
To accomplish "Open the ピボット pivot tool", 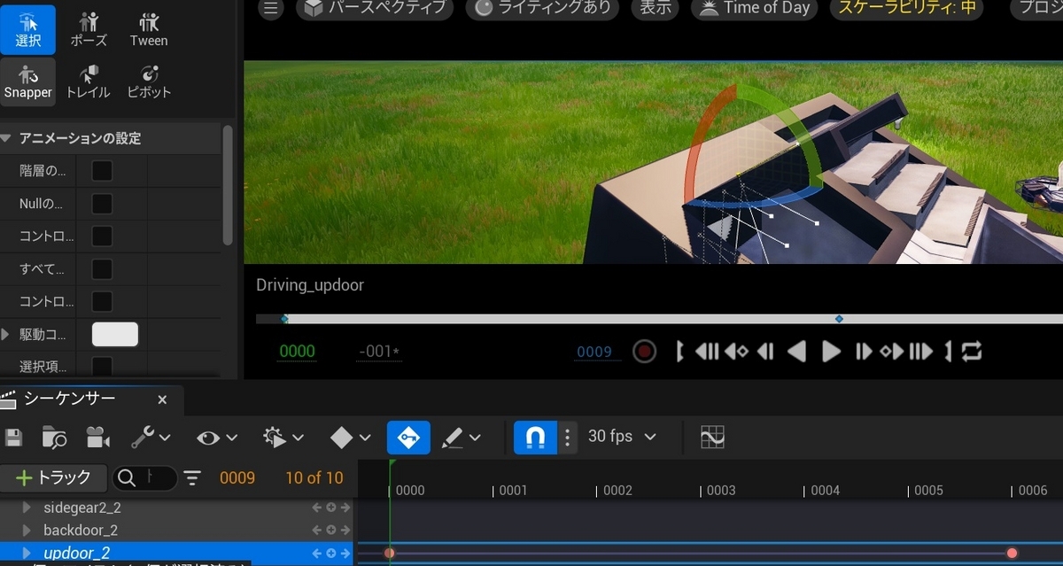I will pyautogui.click(x=148, y=81).
